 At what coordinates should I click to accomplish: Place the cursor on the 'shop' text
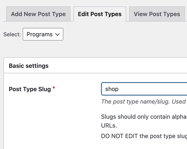point(112,89)
